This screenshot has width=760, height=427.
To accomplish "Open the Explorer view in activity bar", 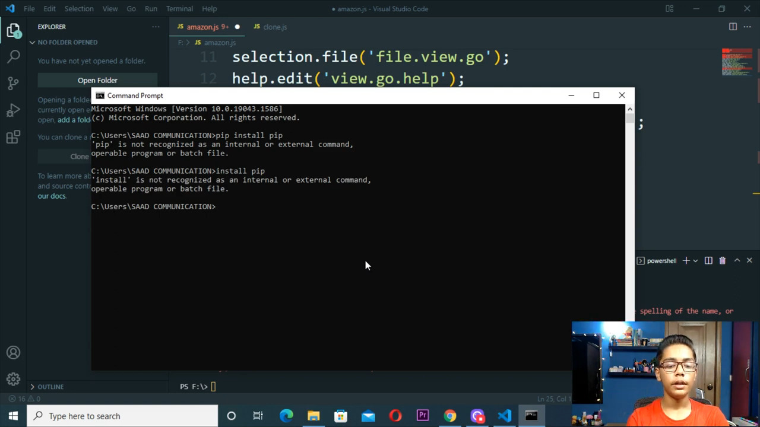I will pyautogui.click(x=13, y=30).
